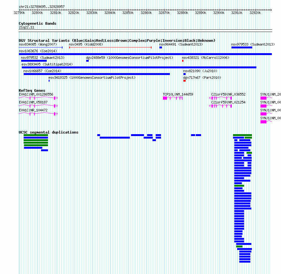Click the nsv964491 (Sudmant2013) blue feature

(x=161, y=47)
